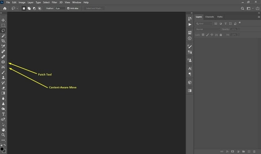Select the Eraser tool
This screenshot has width=261, height=154.
[3, 88]
